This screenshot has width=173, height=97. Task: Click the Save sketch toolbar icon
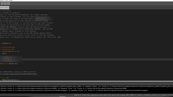(8, 4)
